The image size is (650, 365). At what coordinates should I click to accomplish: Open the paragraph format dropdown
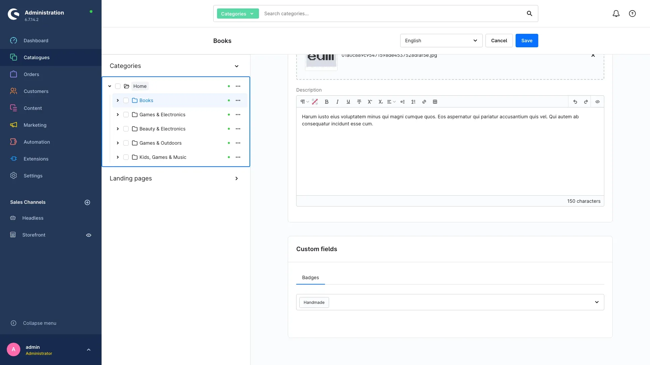point(305,102)
